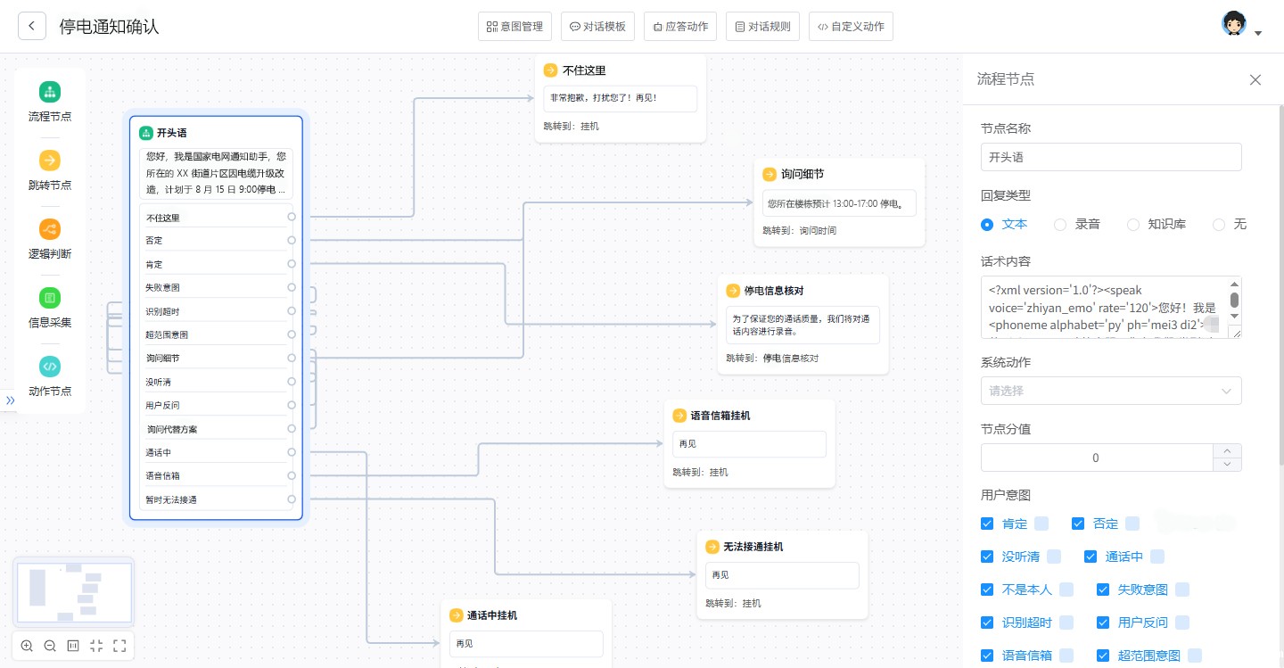Click the back arrow beside 停电通知确认

pyautogui.click(x=32, y=26)
